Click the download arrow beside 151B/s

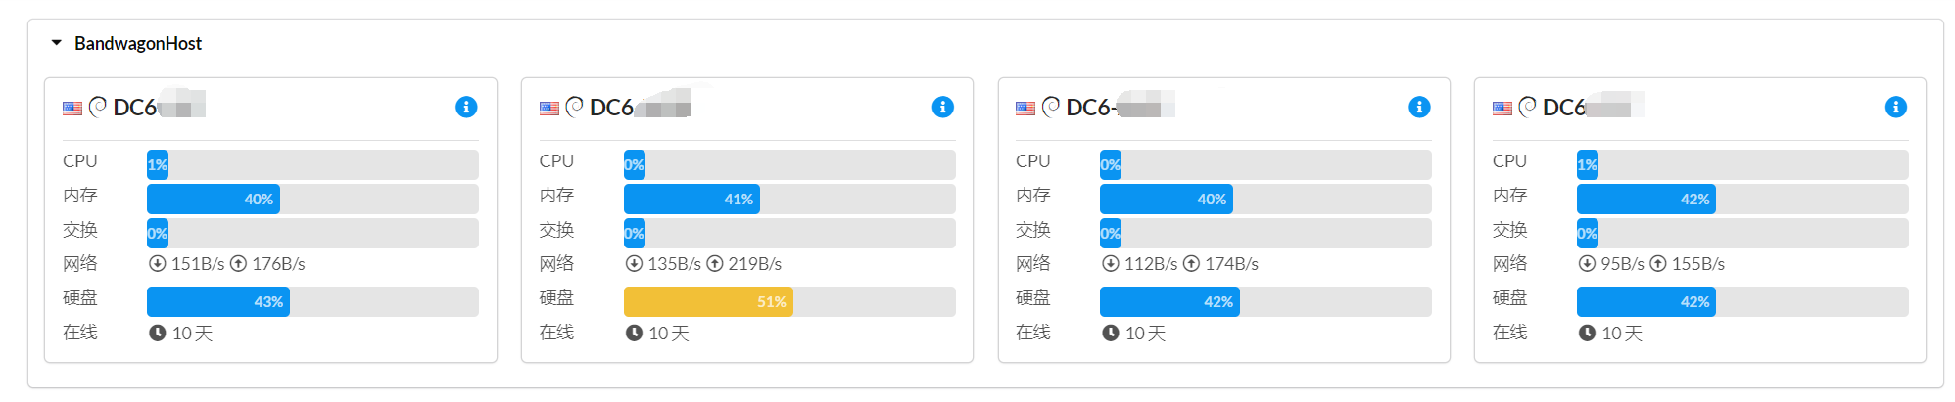(157, 264)
